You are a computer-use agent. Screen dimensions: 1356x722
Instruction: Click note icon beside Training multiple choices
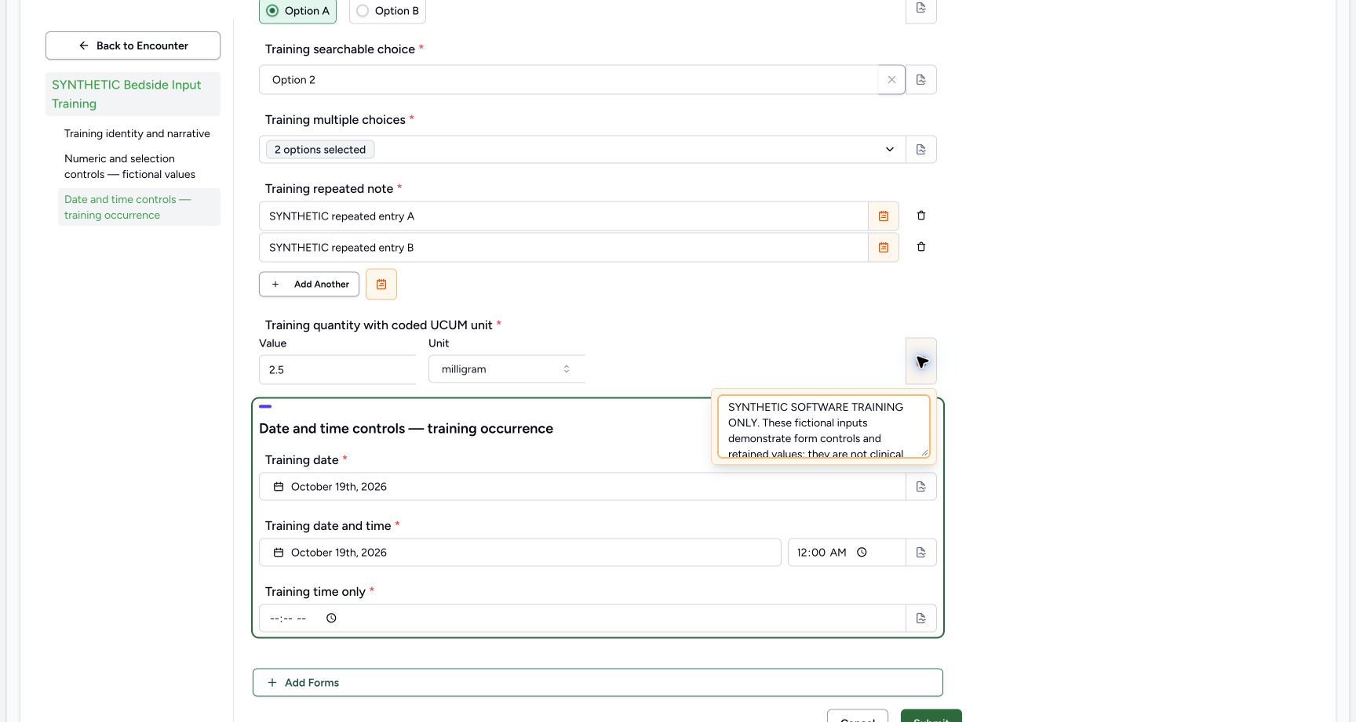921,150
